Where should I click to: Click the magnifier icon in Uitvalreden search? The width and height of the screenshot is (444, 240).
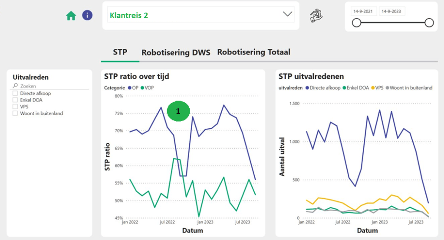(x=16, y=86)
